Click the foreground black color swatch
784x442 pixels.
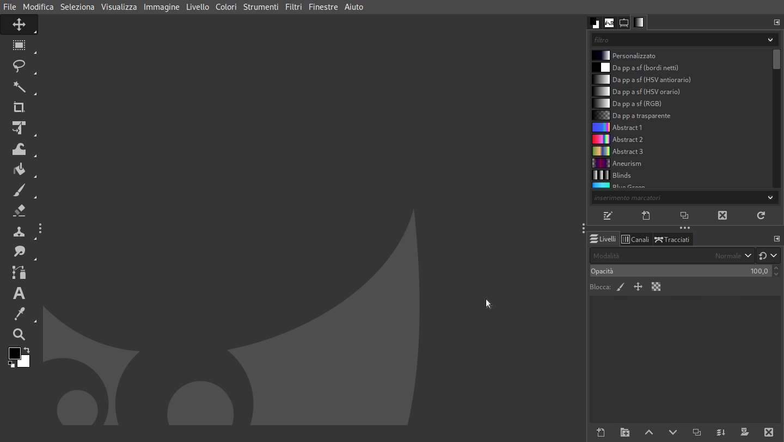[x=14, y=353]
